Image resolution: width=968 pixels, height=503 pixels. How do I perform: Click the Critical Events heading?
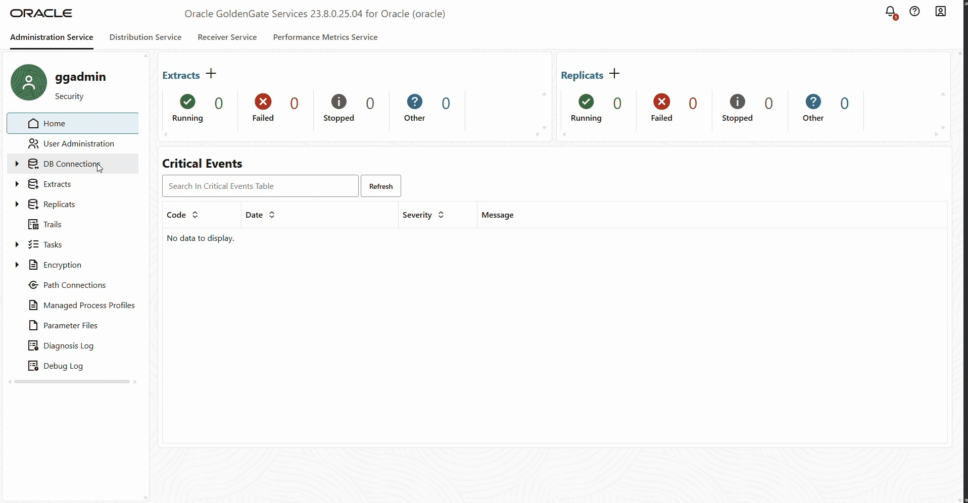[202, 164]
